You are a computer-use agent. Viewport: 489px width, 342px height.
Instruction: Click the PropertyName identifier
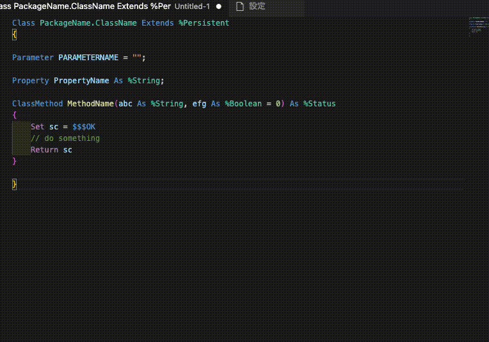pos(81,81)
